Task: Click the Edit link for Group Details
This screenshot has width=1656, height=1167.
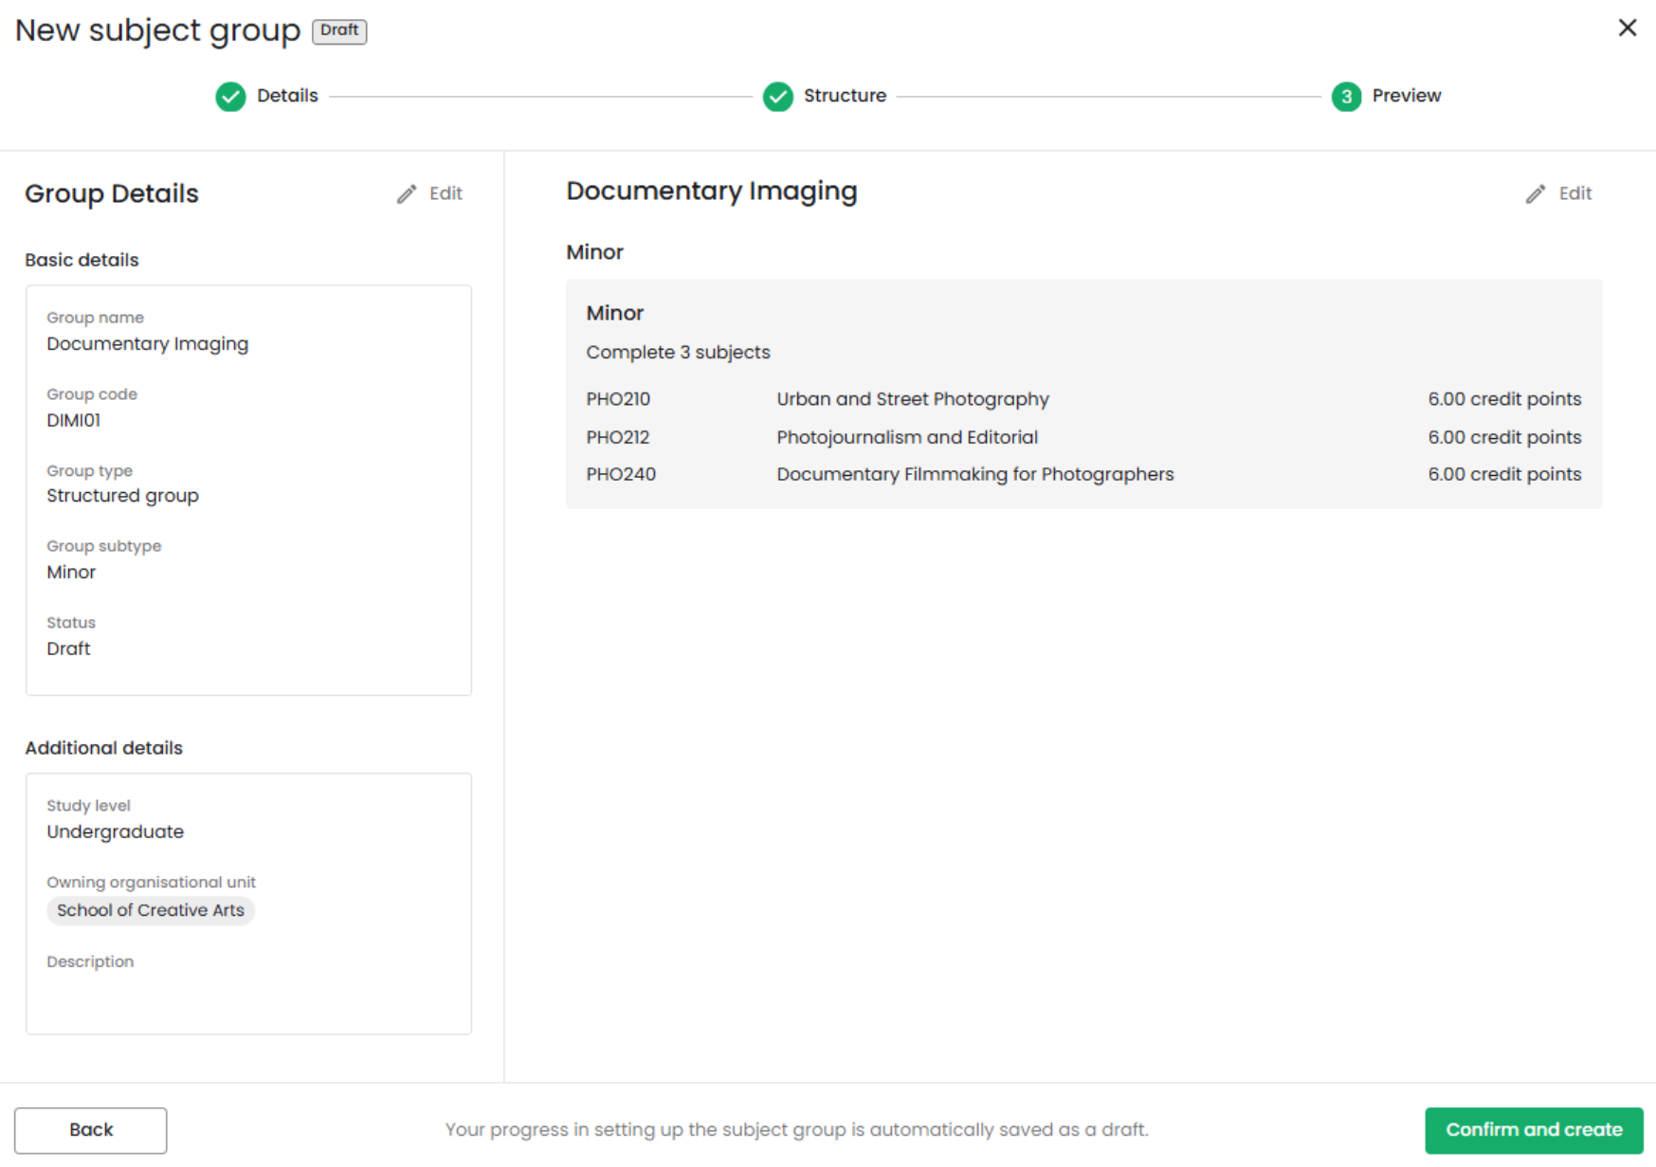Action: click(446, 193)
